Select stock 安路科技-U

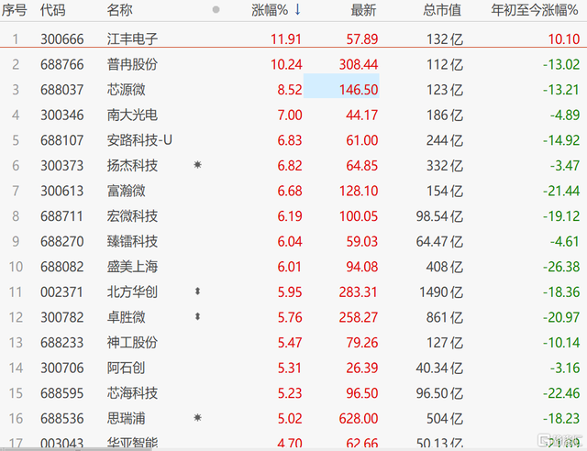pyautogui.click(x=139, y=140)
